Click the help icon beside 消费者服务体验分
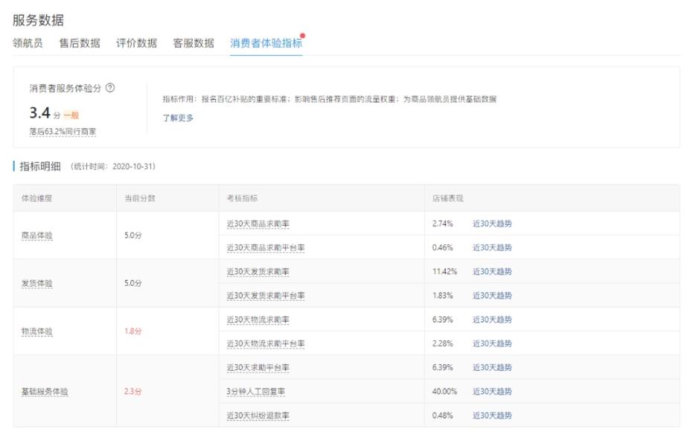The image size is (692, 440). pos(110,88)
